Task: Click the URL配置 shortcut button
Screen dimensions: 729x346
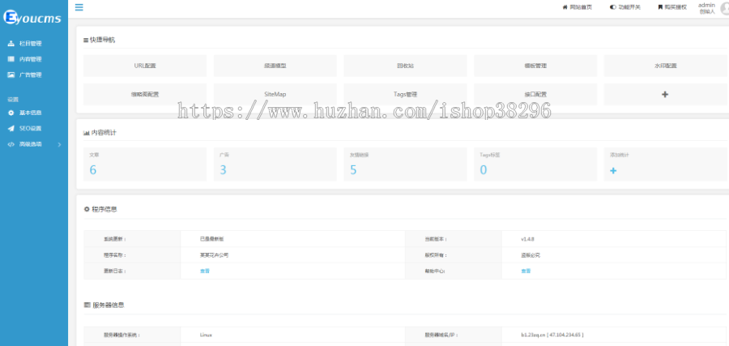Action: tap(145, 66)
